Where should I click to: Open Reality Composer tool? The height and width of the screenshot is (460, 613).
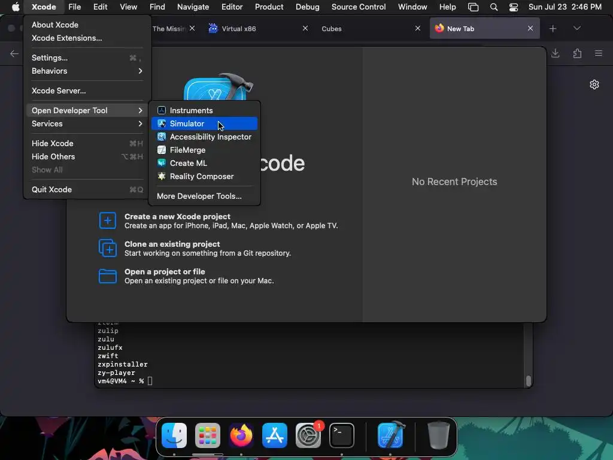tap(204, 177)
